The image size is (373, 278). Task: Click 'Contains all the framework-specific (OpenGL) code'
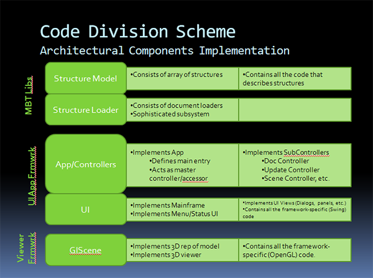click(286, 251)
